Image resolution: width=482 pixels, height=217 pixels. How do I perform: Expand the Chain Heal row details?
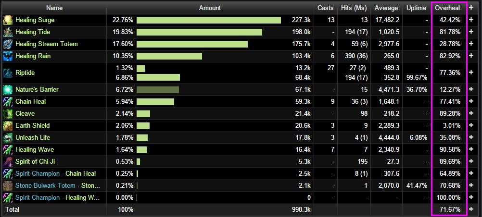[x=472, y=102]
